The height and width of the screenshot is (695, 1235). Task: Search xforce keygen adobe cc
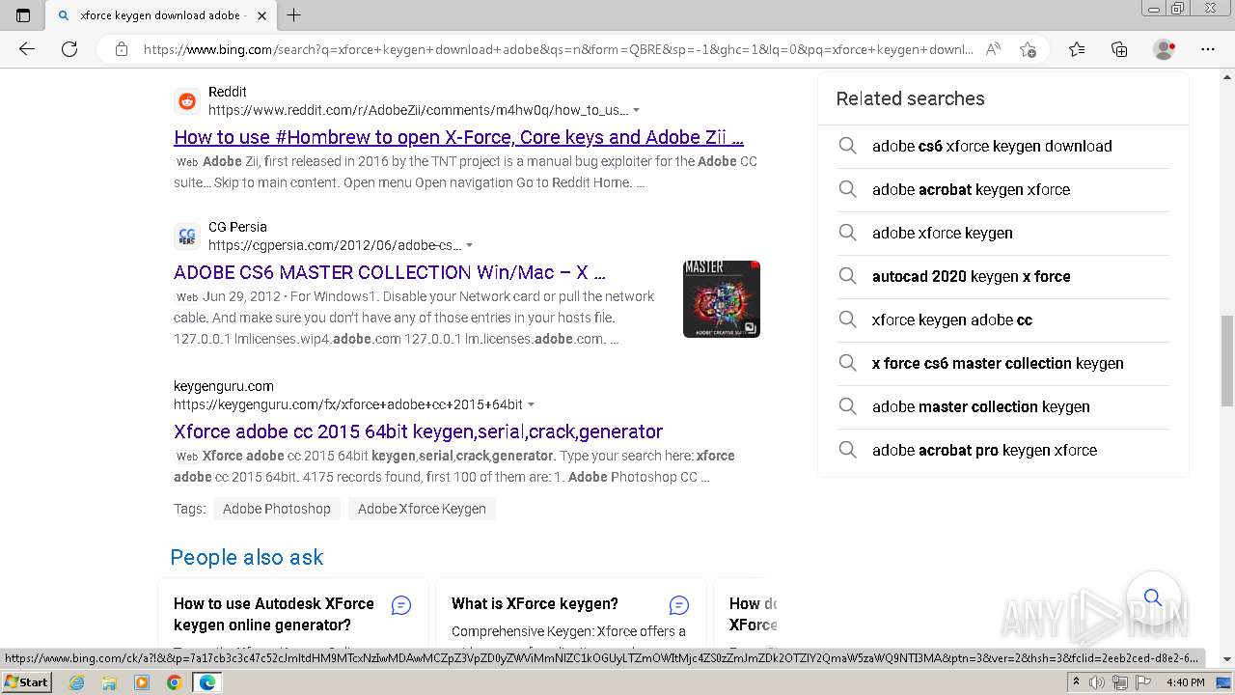[x=1003, y=320]
